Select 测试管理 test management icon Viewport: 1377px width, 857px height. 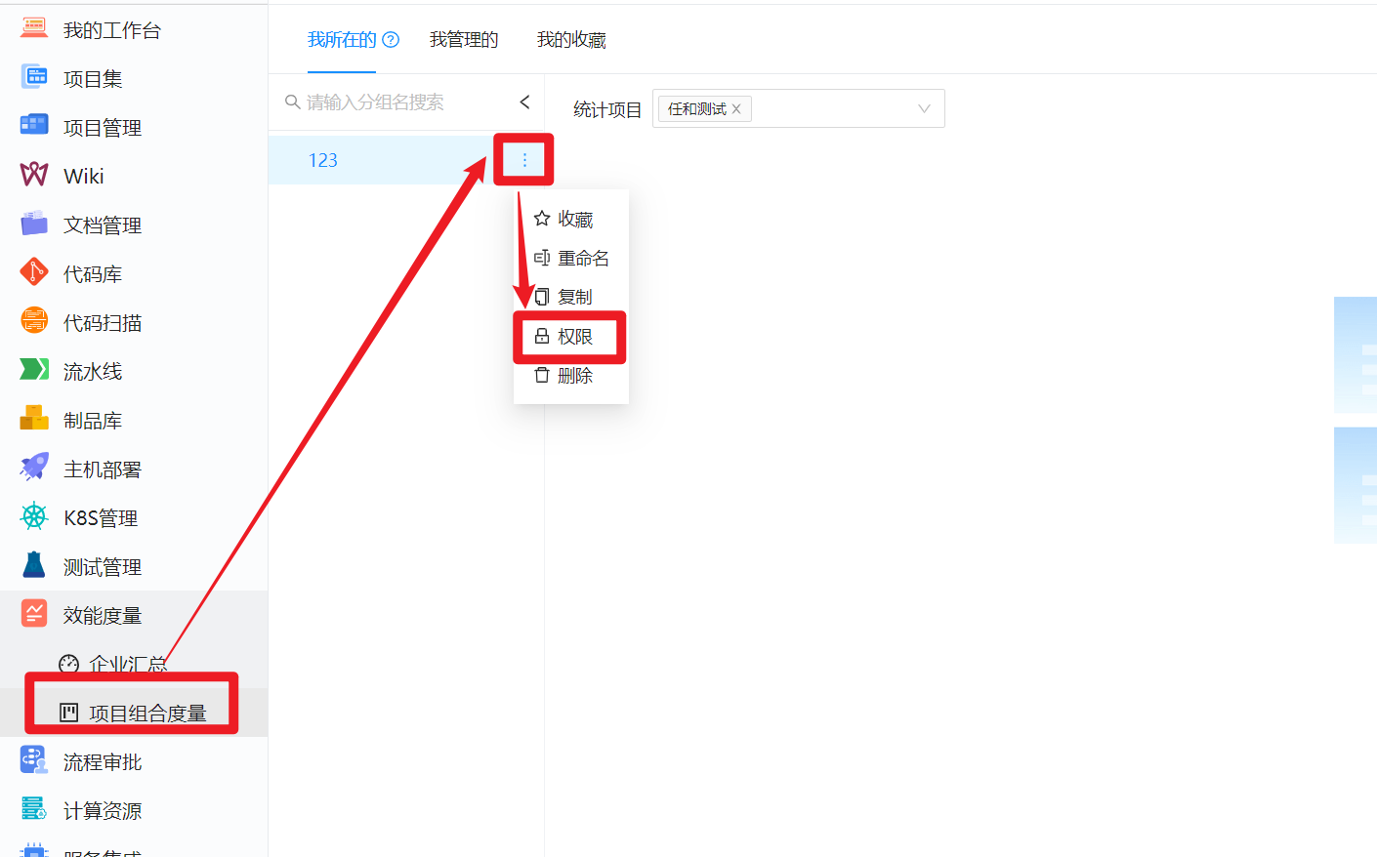click(x=33, y=566)
